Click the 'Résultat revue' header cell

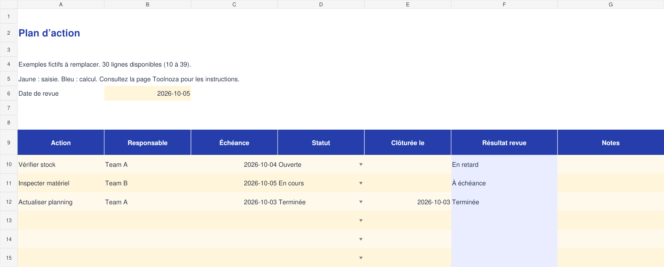504,143
